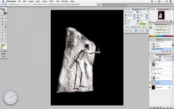Select the Dodge tool

[5, 30]
